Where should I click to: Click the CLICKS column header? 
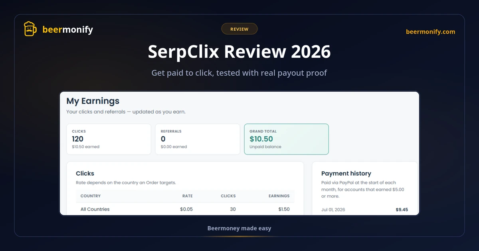[228, 196]
